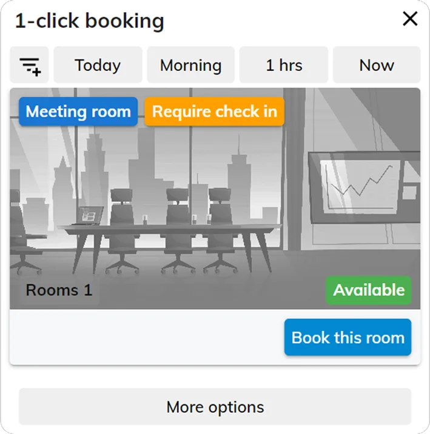Click the green Available status badge
The width and height of the screenshot is (430, 434).
[369, 290]
